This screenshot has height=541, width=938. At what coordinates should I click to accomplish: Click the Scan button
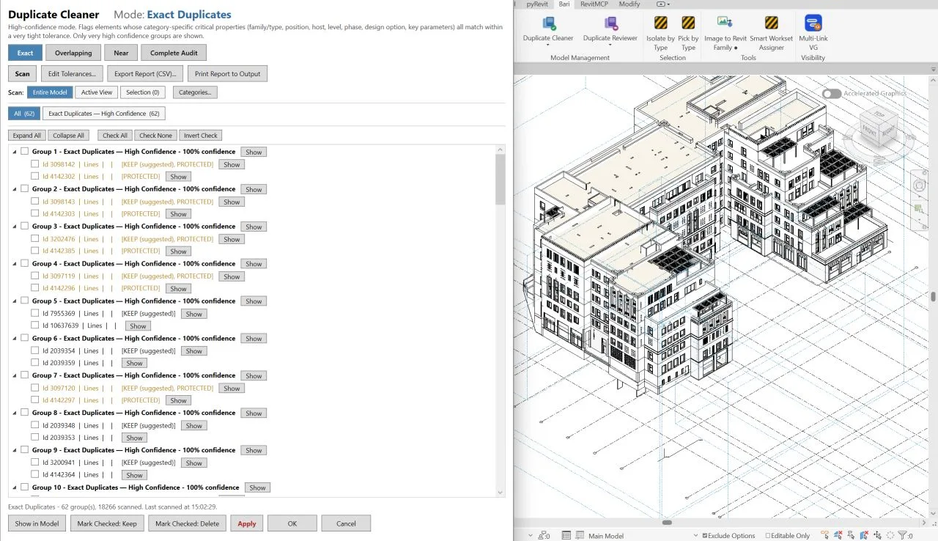click(23, 73)
